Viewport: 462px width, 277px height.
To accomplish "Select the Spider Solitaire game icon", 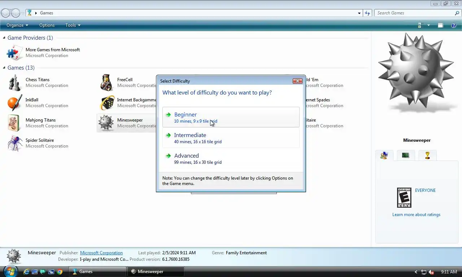I will (x=15, y=143).
